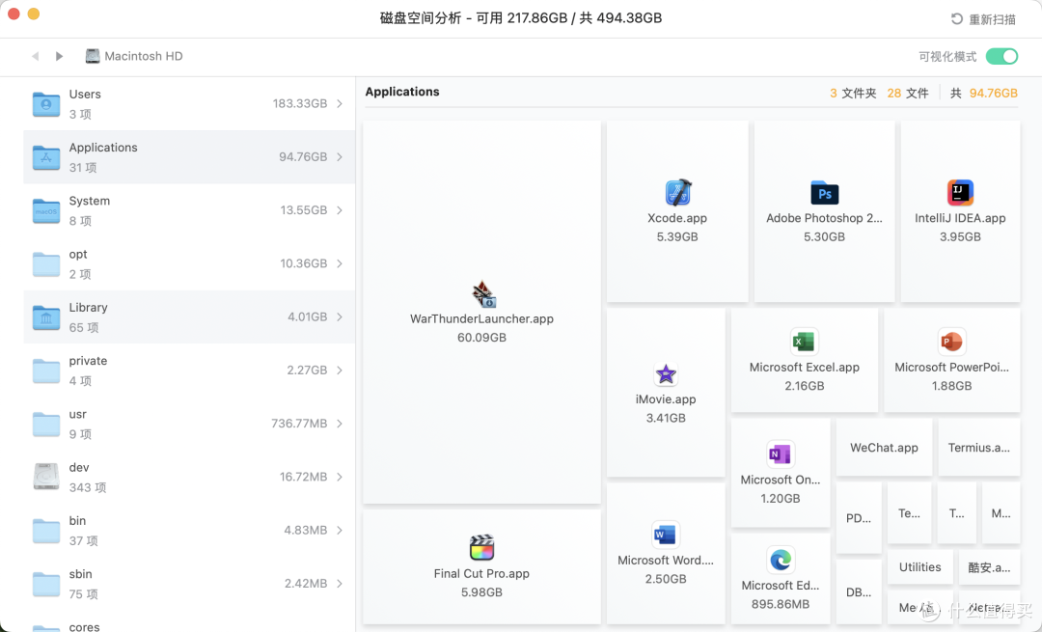1042x632 pixels.
Task: Click the Microsoft PowerPoint icon
Action: tap(951, 342)
